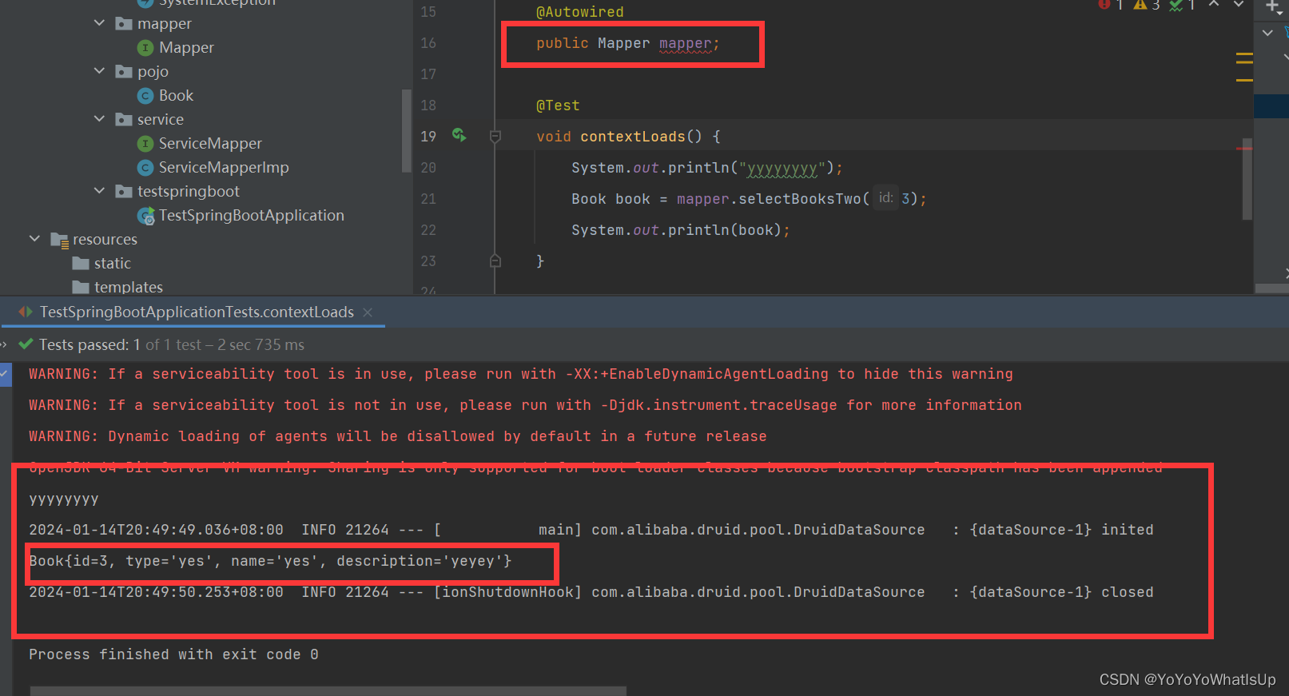
Task: Click the service package folder icon
Action: coord(123,119)
